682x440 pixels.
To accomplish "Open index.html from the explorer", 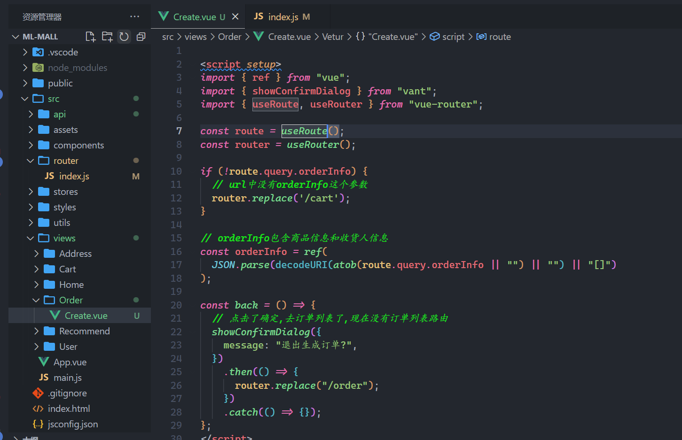I will click(79, 409).
